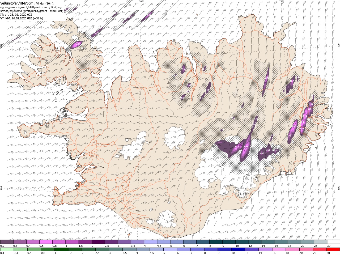Pick the light lavender 4–4.5 swatch in the top legend row

(x=151, y=242)
